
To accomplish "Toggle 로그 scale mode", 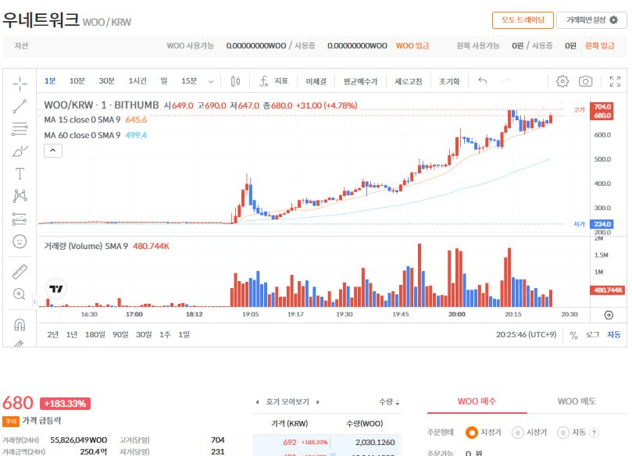I will tap(592, 335).
